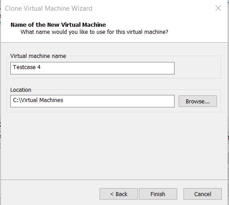The image size is (229, 205).
Task: Go back to the previous wizard step
Action: pyautogui.click(x=119, y=194)
